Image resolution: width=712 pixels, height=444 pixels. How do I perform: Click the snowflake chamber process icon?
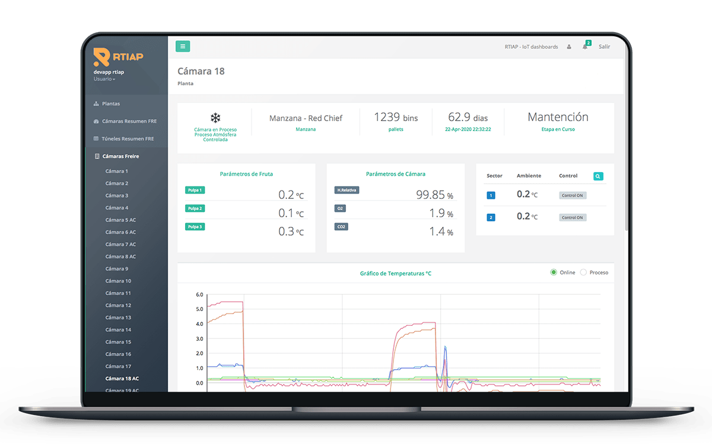coord(215,118)
